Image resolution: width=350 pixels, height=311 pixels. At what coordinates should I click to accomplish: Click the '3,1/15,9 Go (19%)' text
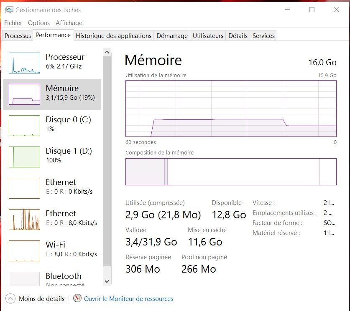[70, 98]
